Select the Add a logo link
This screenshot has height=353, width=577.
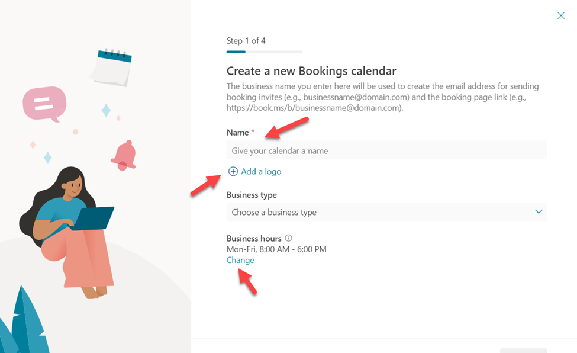pyautogui.click(x=261, y=171)
